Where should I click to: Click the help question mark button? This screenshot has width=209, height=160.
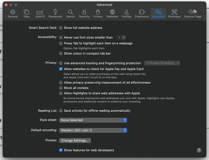pyautogui.click(x=199, y=150)
